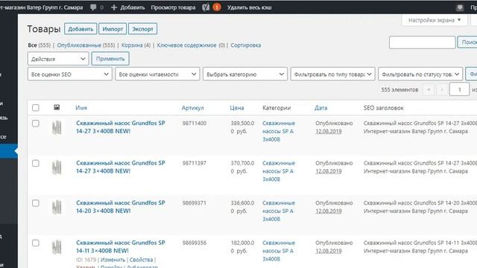Click the Применить button
The image size is (477, 268).
pyautogui.click(x=110, y=59)
